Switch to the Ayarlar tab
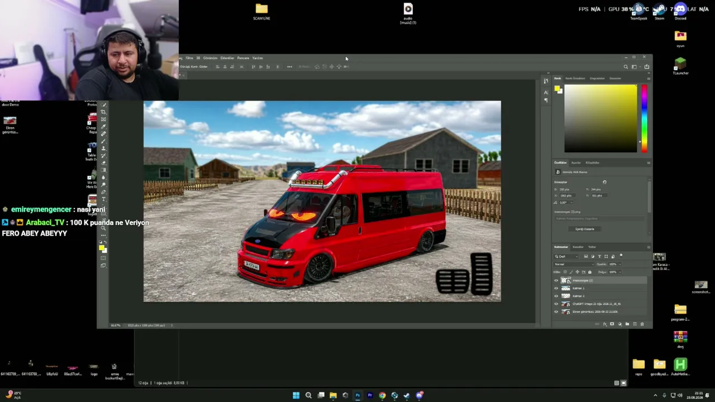The height and width of the screenshot is (402, 715). tap(576, 162)
